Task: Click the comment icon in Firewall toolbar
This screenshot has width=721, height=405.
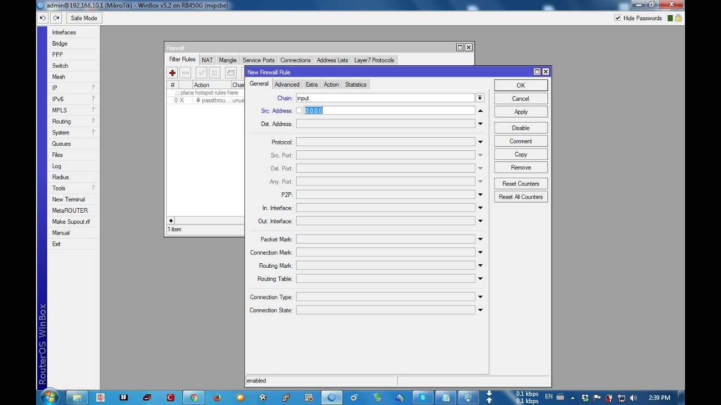Action: (231, 73)
